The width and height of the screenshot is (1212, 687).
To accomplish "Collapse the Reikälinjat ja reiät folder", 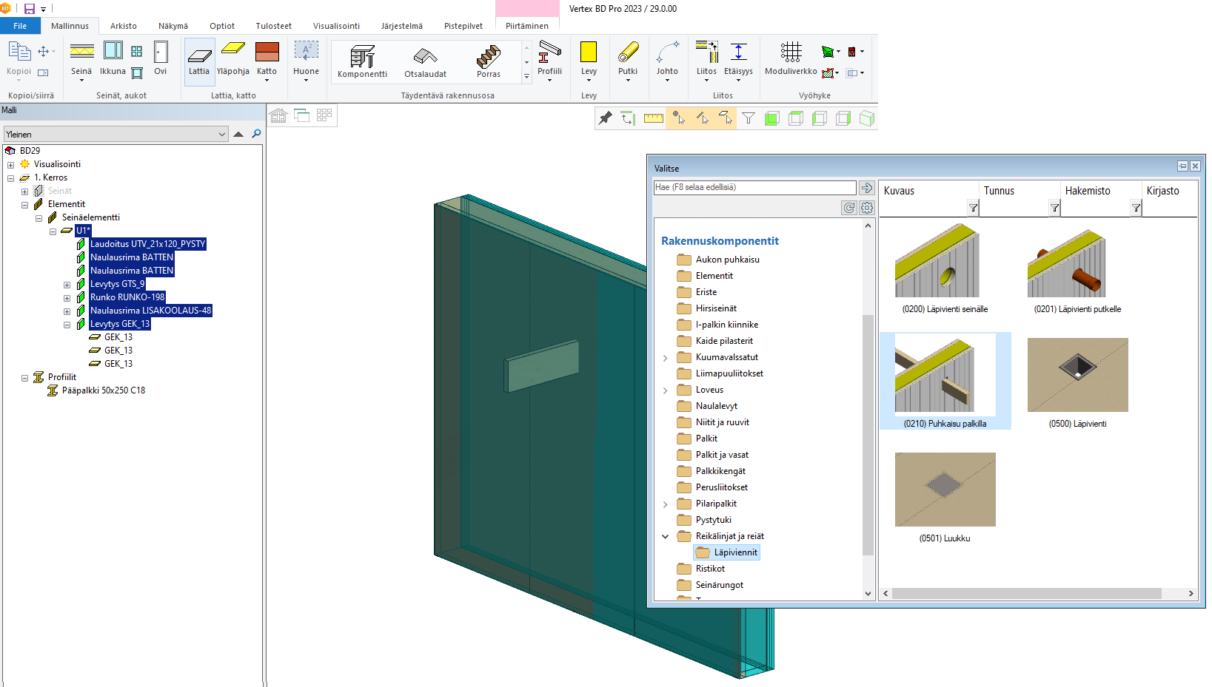I will coord(665,537).
